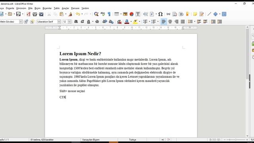254x143 pixels.
Task: Expand the line spacing dropdown arrow
Action: [x=194, y=21]
